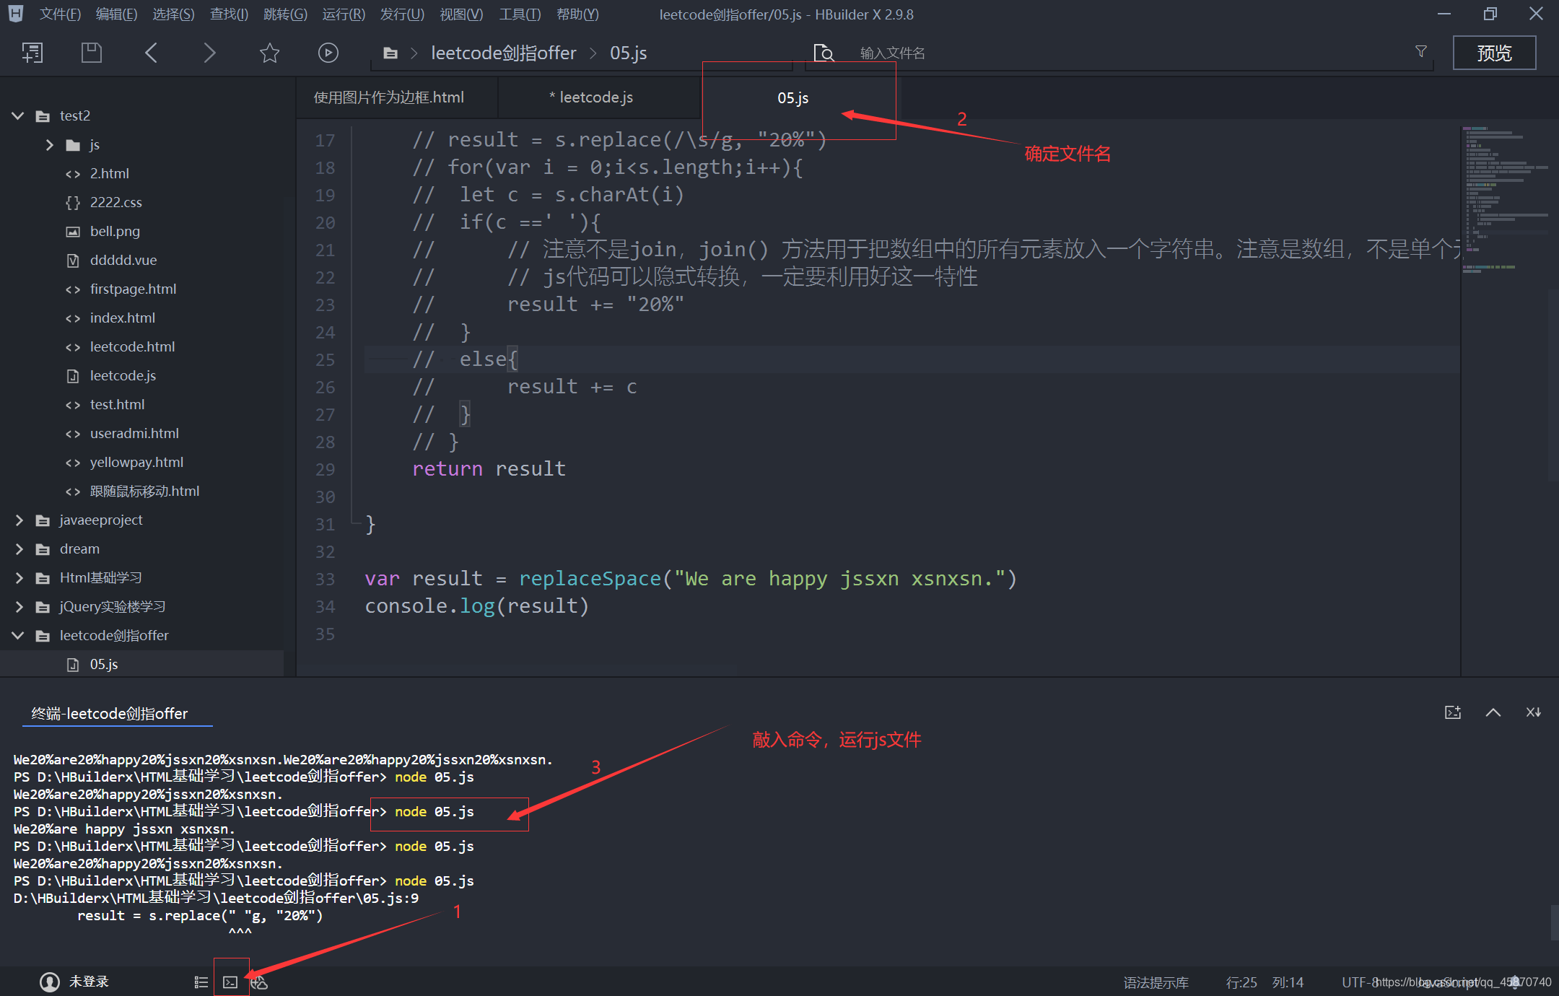This screenshot has width=1559, height=996.
Task: Expand the dream project folder
Action: pos(19,549)
